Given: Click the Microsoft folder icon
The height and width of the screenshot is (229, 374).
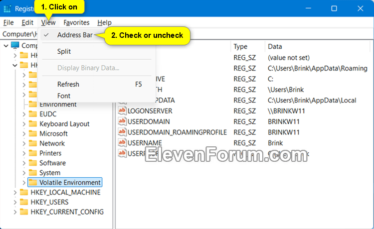Looking at the screenshot, I should pyautogui.click(x=33, y=133).
